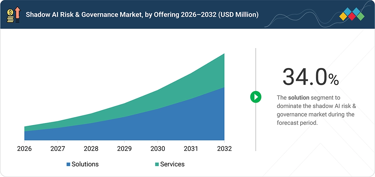Click the colorful diamond logo in header
This screenshot has height=177, width=375.
(x=352, y=14)
